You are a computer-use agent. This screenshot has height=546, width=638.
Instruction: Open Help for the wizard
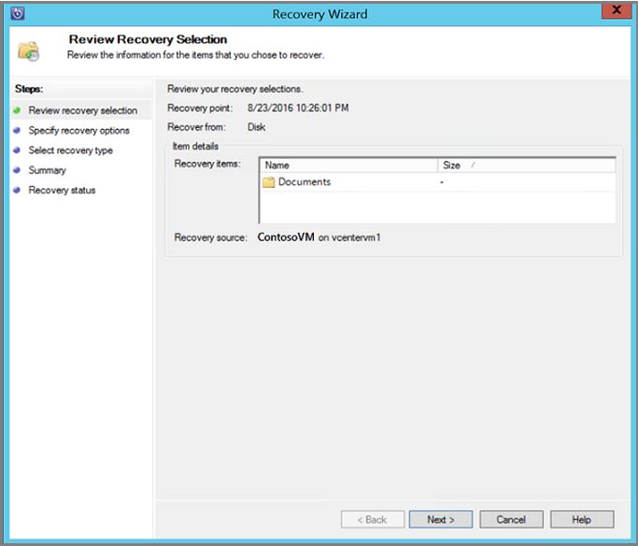(x=582, y=520)
